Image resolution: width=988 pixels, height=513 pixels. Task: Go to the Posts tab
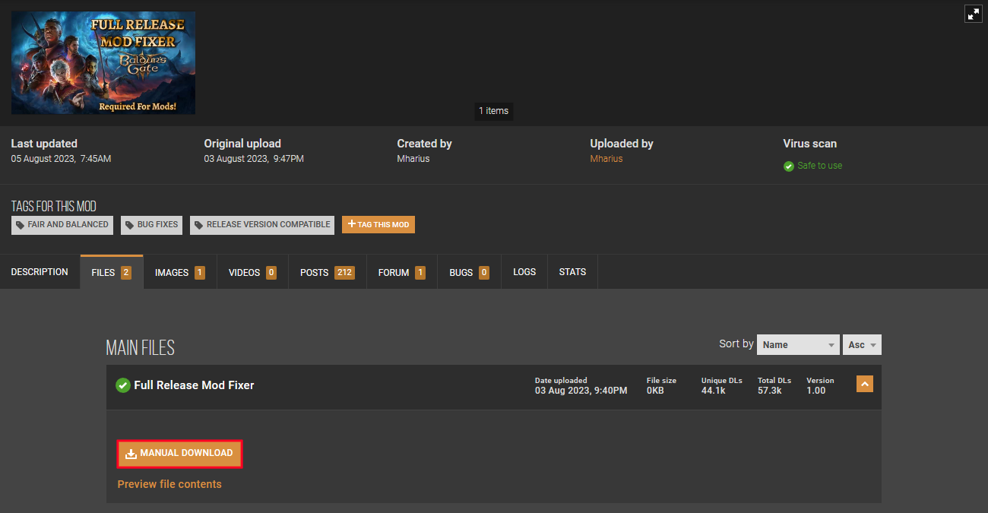pyautogui.click(x=328, y=272)
